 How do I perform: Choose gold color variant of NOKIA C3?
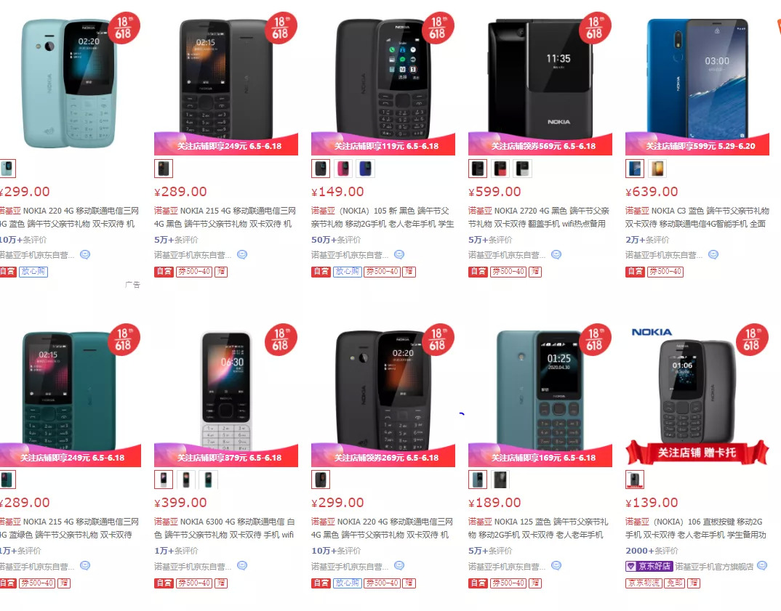point(657,169)
